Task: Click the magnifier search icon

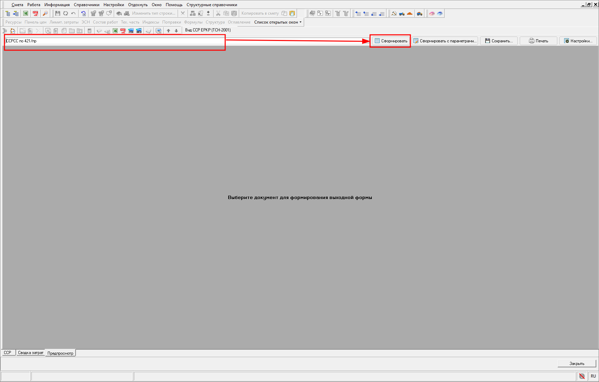Action: [x=45, y=13]
